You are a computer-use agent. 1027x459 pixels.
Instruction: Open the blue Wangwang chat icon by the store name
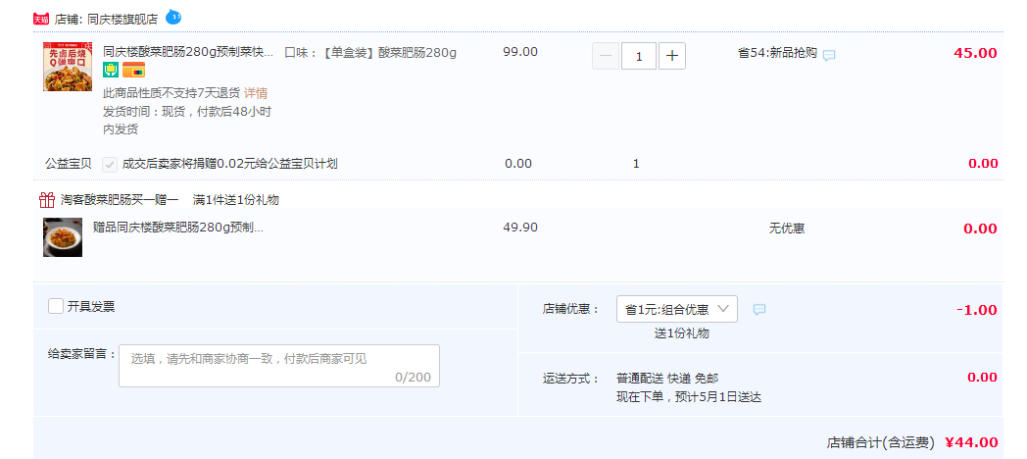point(172,18)
